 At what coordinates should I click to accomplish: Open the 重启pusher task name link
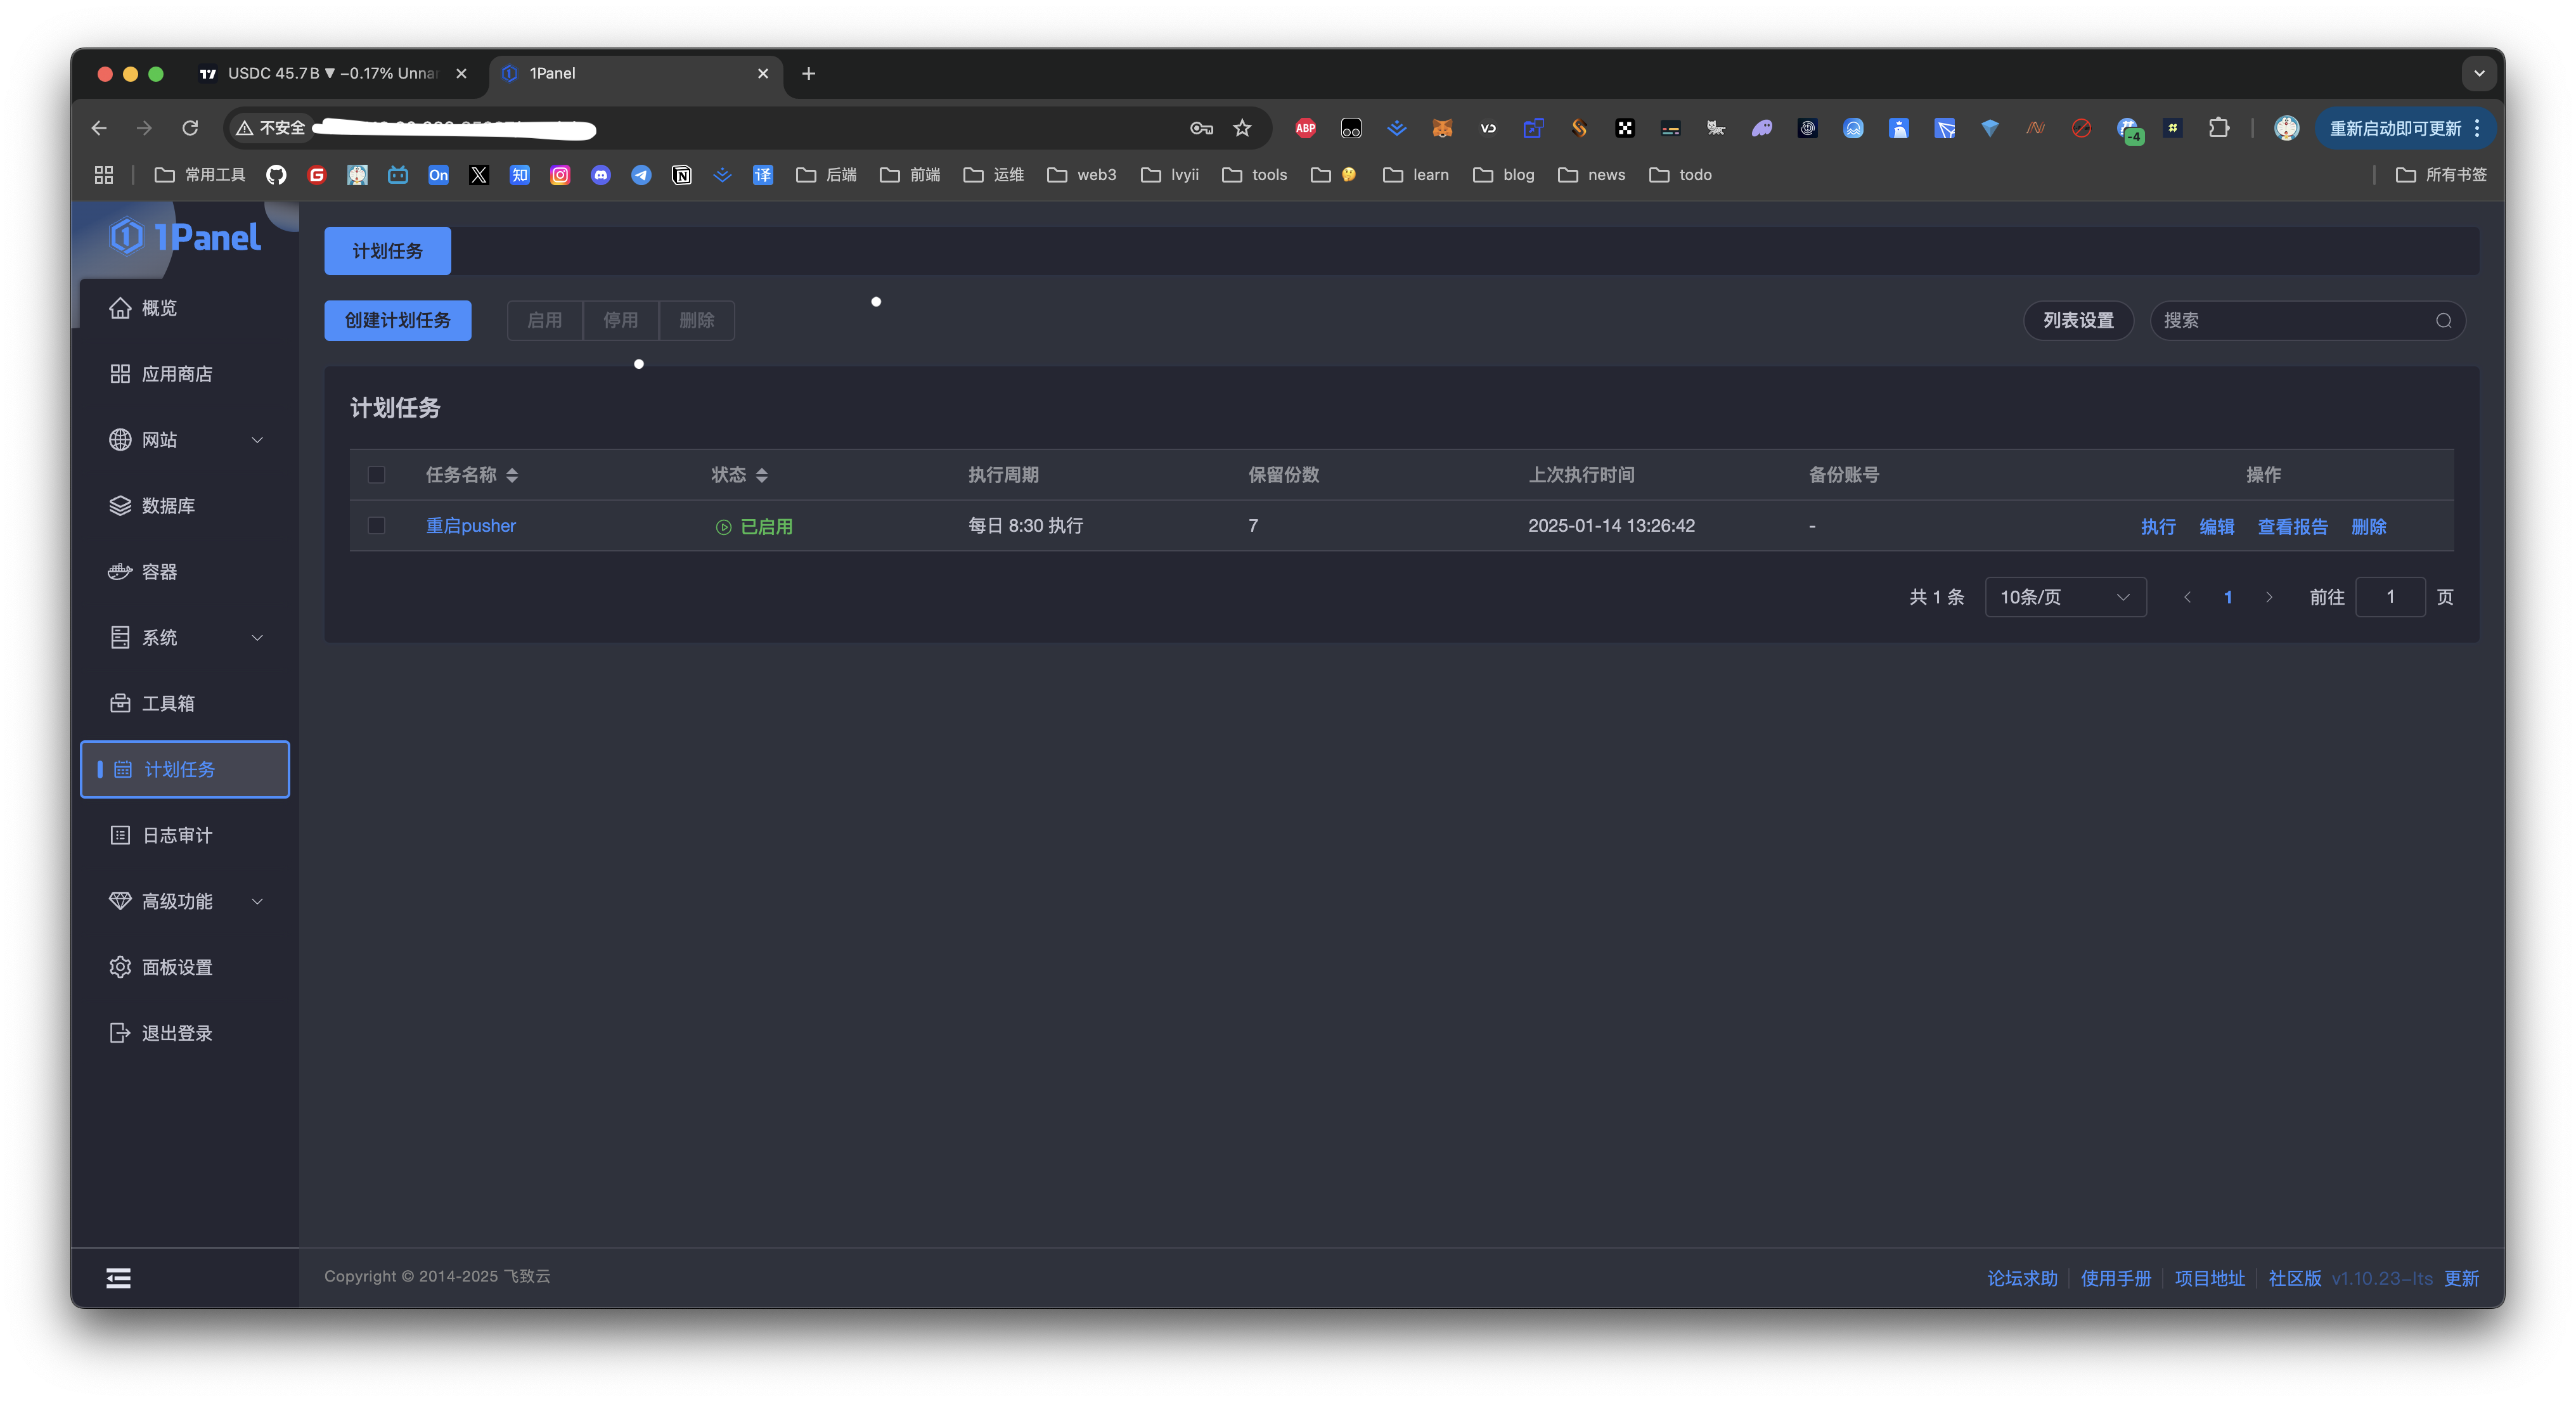pyautogui.click(x=471, y=526)
